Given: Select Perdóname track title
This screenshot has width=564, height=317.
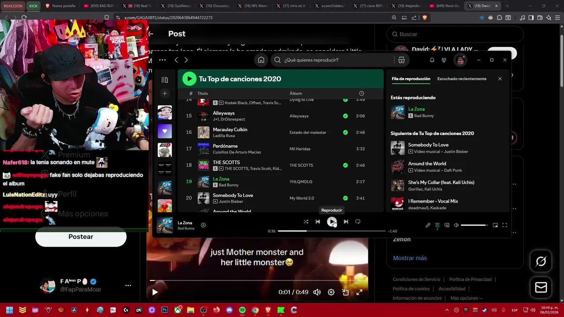Looking at the screenshot, I should [225, 146].
